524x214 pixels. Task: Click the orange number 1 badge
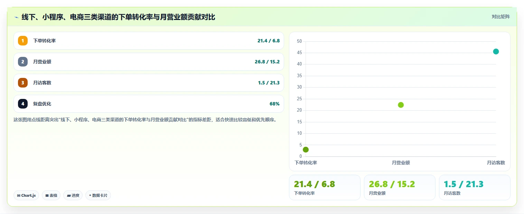[23, 41]
